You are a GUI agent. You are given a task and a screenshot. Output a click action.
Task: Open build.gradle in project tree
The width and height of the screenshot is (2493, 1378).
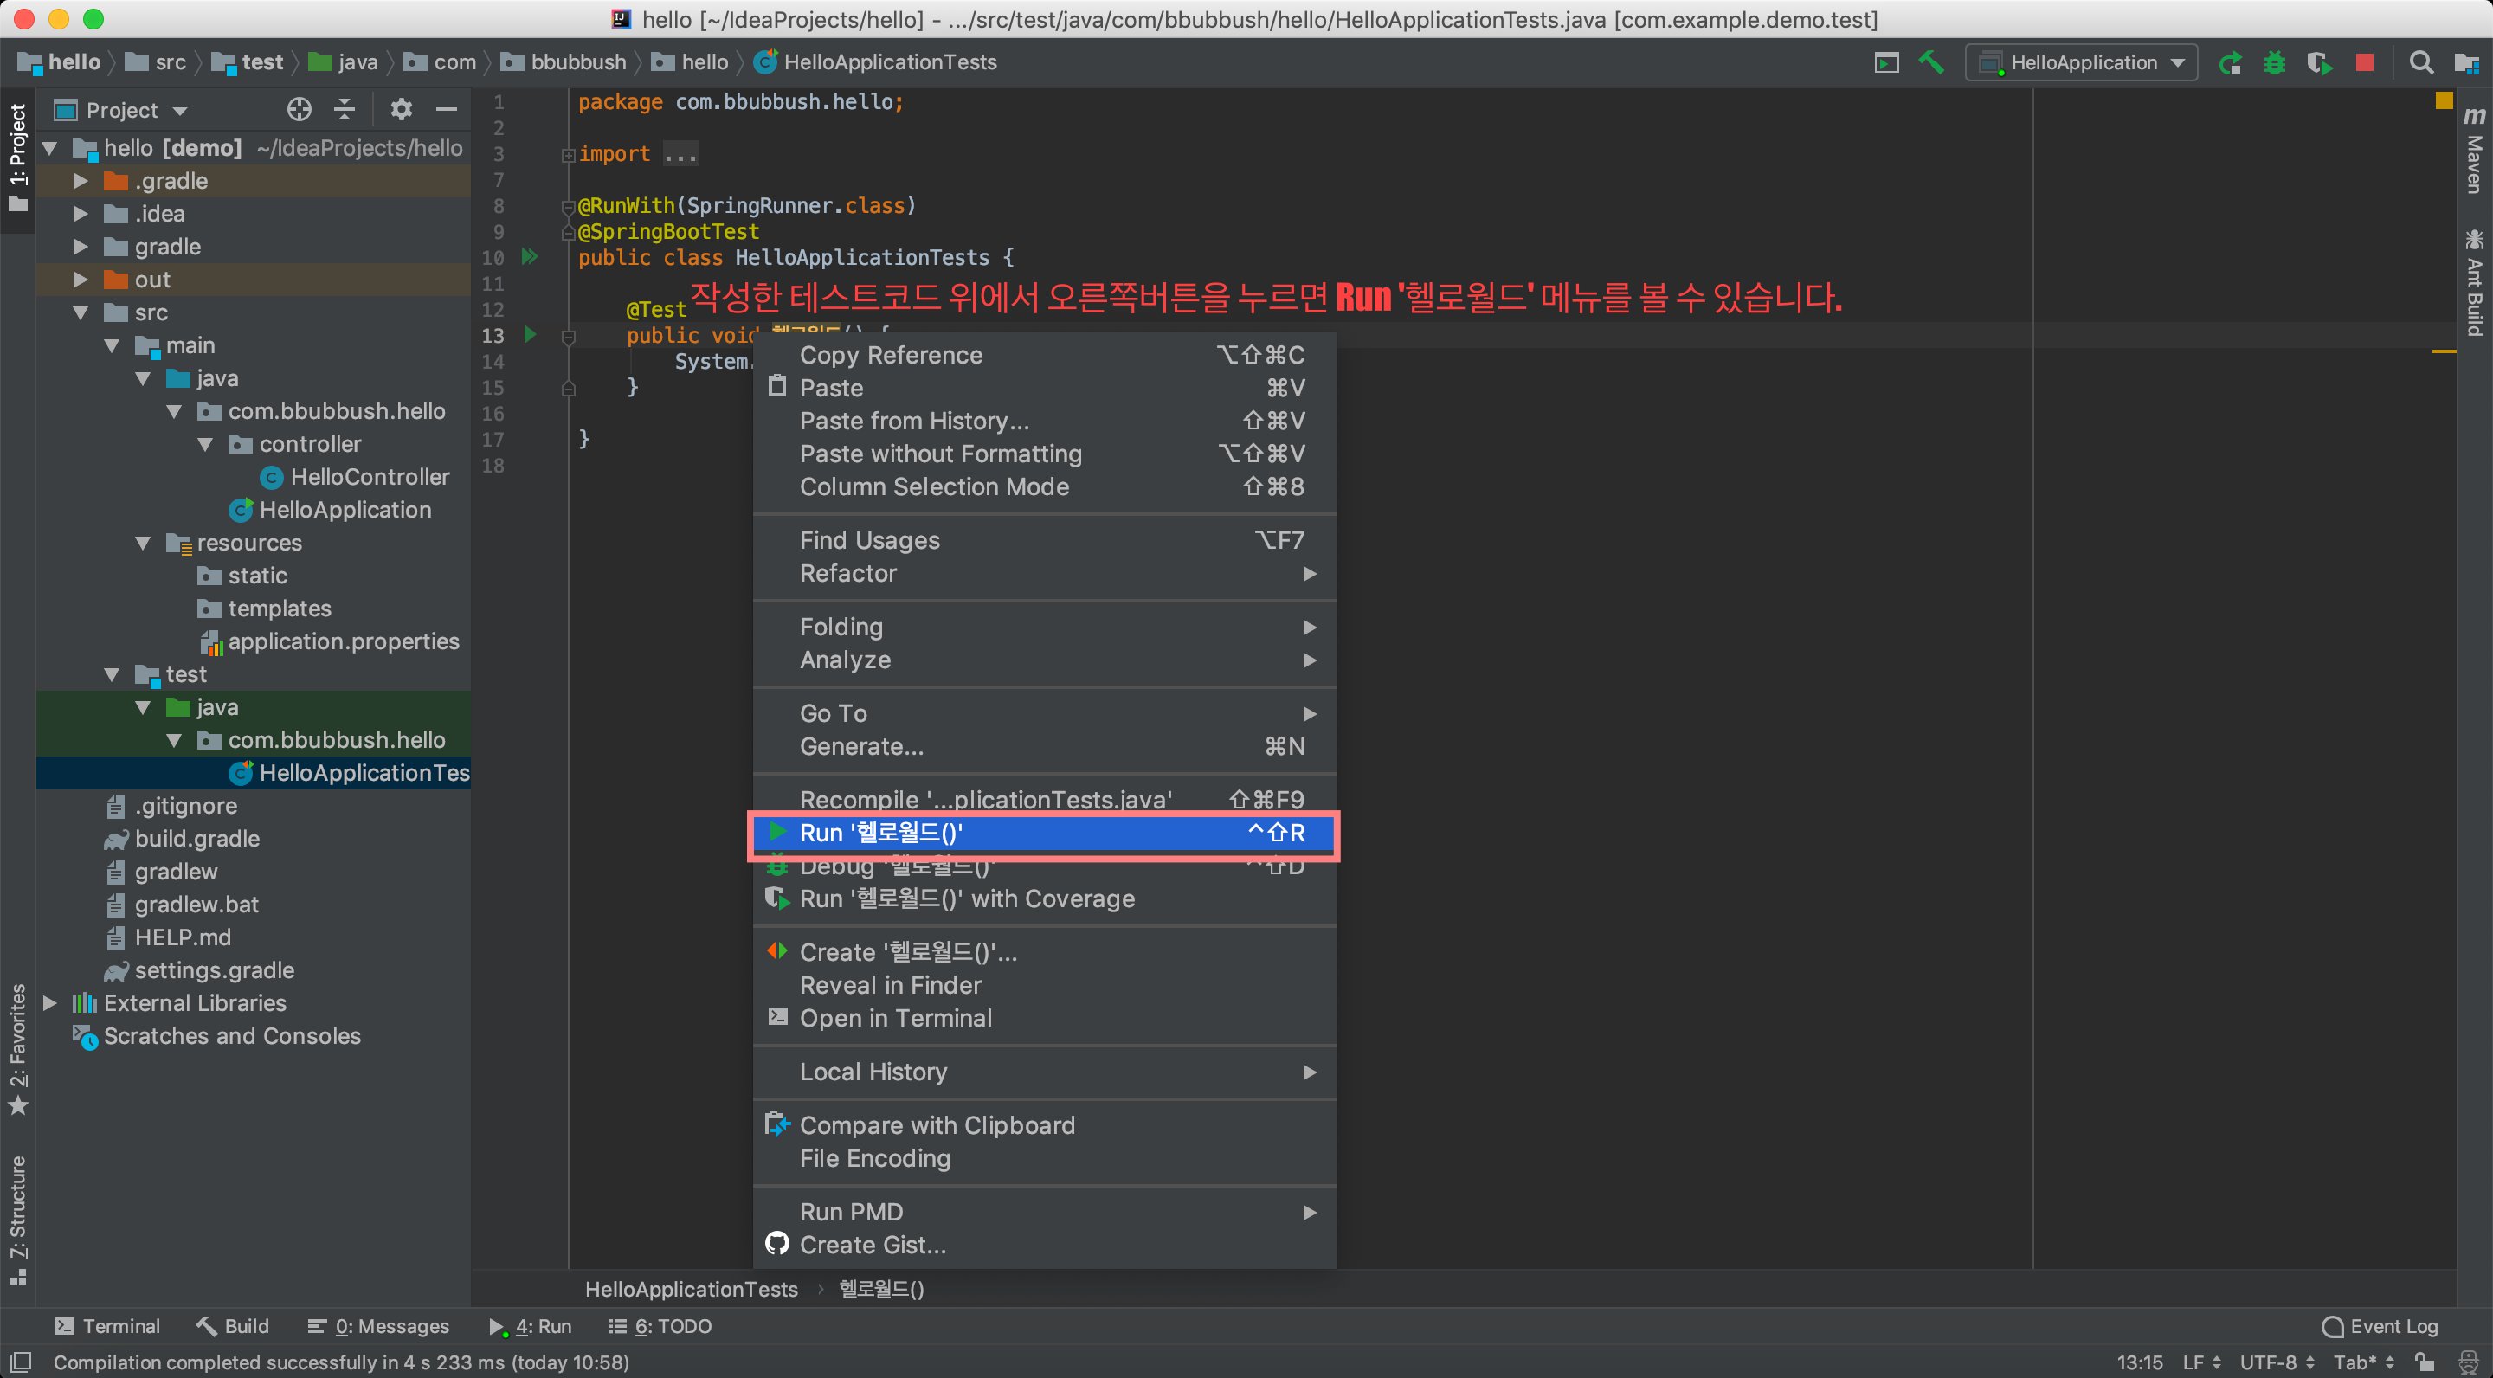point(196,839)
